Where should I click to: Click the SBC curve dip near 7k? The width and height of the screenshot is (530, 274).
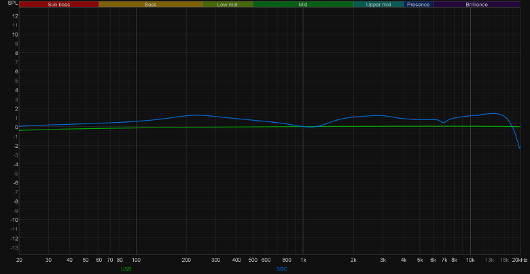click(x=444, y=123)
